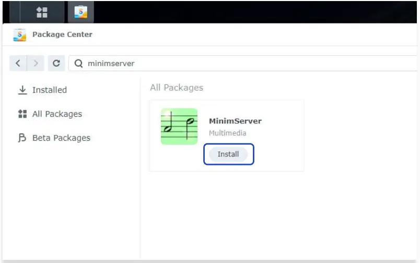
Task: Open the Installed packages section
Action: 42,90
